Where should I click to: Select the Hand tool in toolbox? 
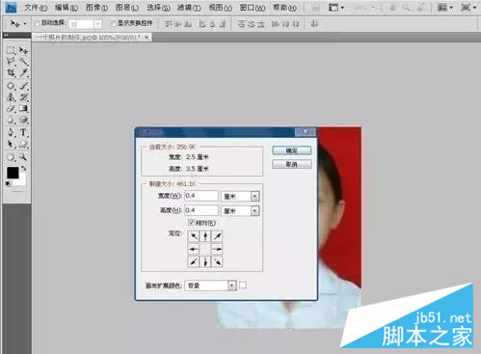point(11,157)
